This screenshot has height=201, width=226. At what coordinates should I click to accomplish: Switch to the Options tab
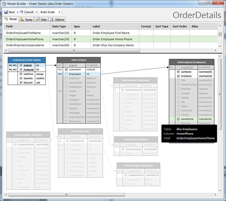pos(57,19)
